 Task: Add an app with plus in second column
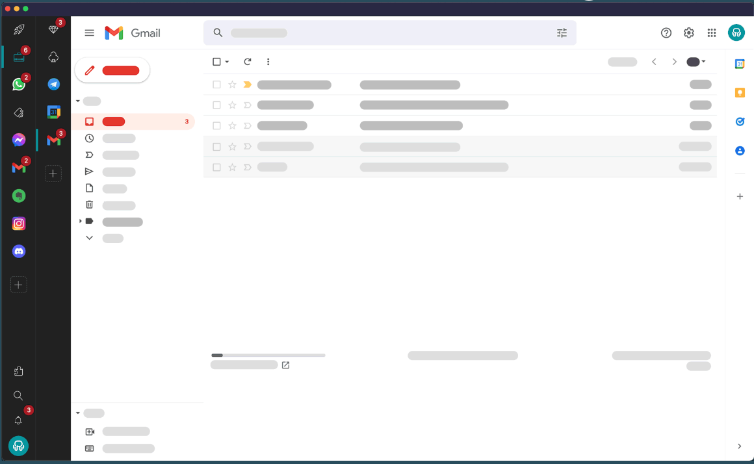coord(53,174)
